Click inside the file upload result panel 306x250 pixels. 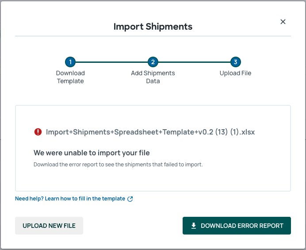[x=153, y=148]
